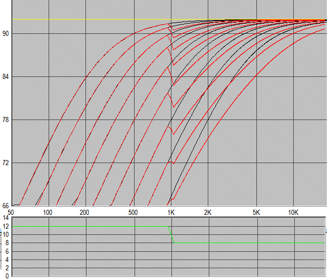This screenshot has height=280, width=327.
Task: Click the 100 Hz frequency label
Action: [x=48, y=212]
